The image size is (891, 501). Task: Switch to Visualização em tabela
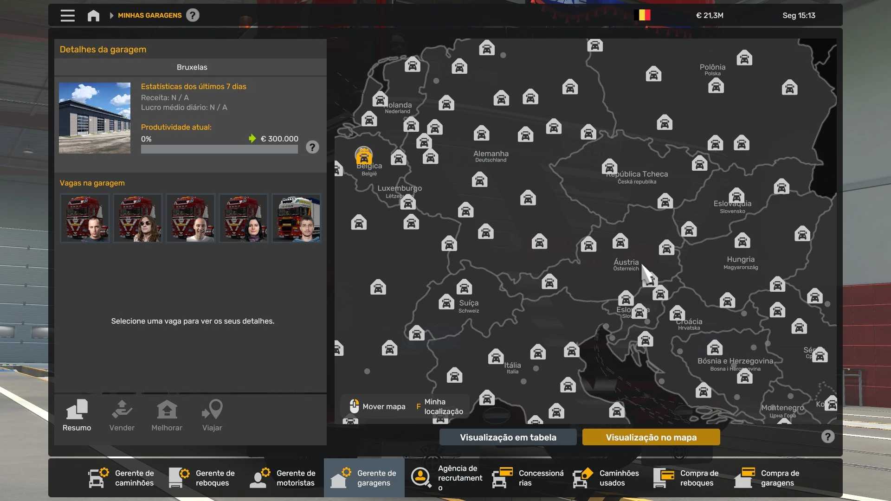[x=508, y=437]
